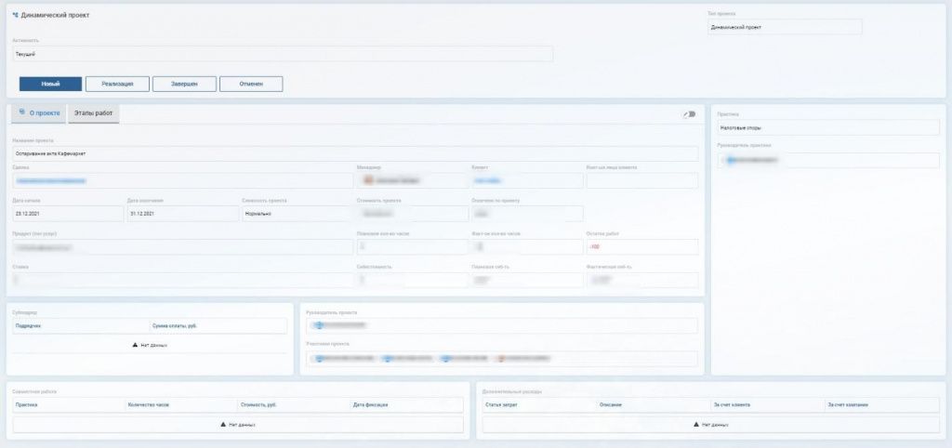
Task: Click the warning triangle in Дополнительные расходы table
Action: pyautogui.click(x=696, y=424)
